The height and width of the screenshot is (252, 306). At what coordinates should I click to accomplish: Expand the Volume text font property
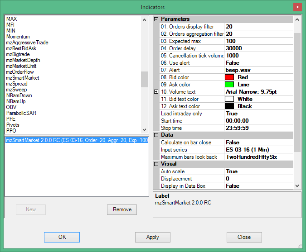tap(156, 91)
